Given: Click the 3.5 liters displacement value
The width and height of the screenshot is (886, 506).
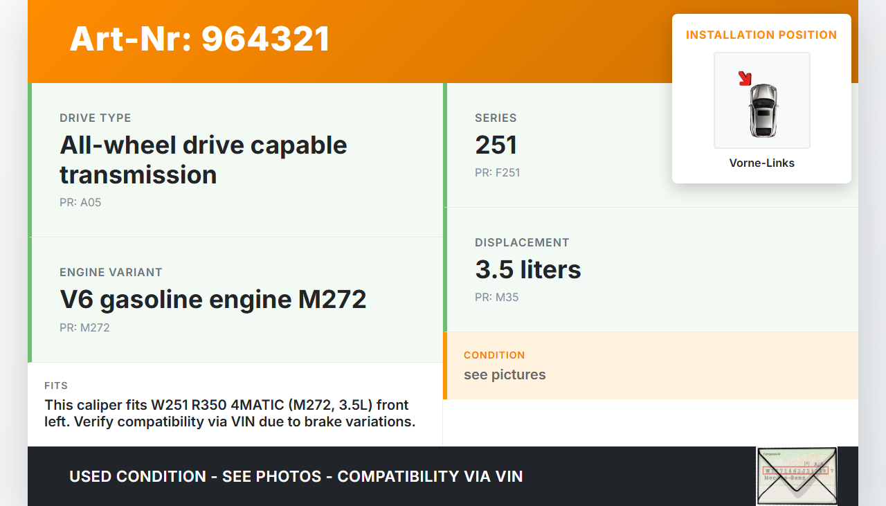Looking at the screenshot, I should tap(527, 270).
